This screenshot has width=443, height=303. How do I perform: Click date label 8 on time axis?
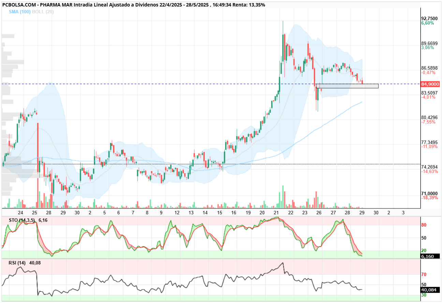[147, 213]
